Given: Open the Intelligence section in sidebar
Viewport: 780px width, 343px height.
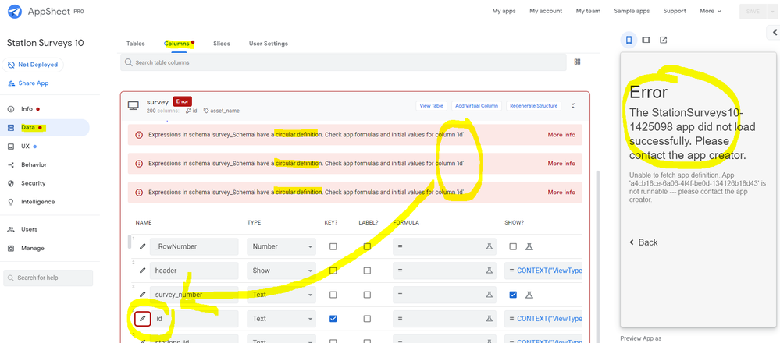Looking at the screenshot, I should pos(37,202).
